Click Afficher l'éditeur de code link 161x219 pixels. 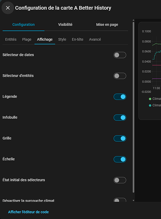pyautogui.click(x=29, y=212)
